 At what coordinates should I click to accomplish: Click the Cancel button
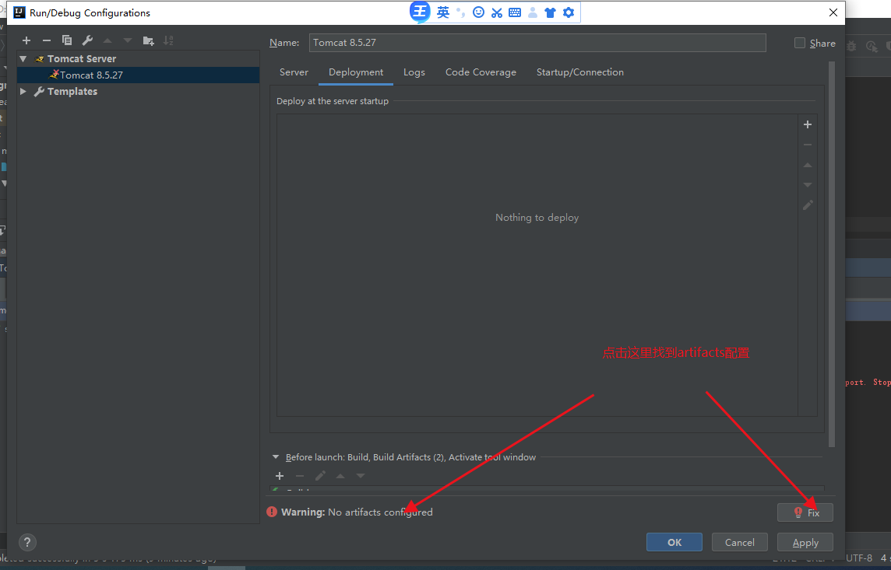pyautogui.click(x=739, y=542)
